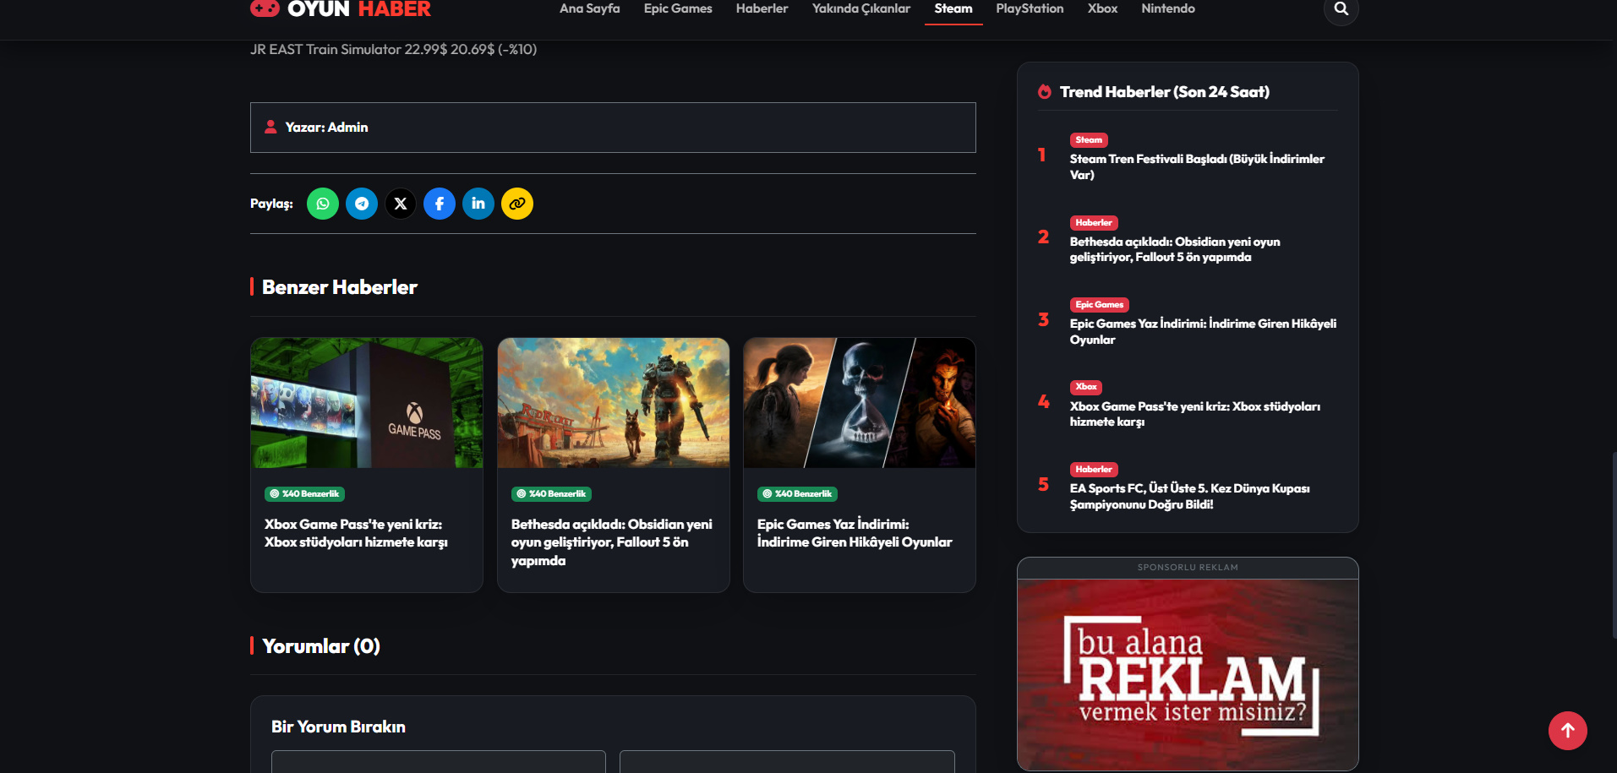Viewport: 1617px width, 773px height.
Task: Open similar card title Bethesda açıkladı
Action: pyautogui.click(x=612, y=542)
